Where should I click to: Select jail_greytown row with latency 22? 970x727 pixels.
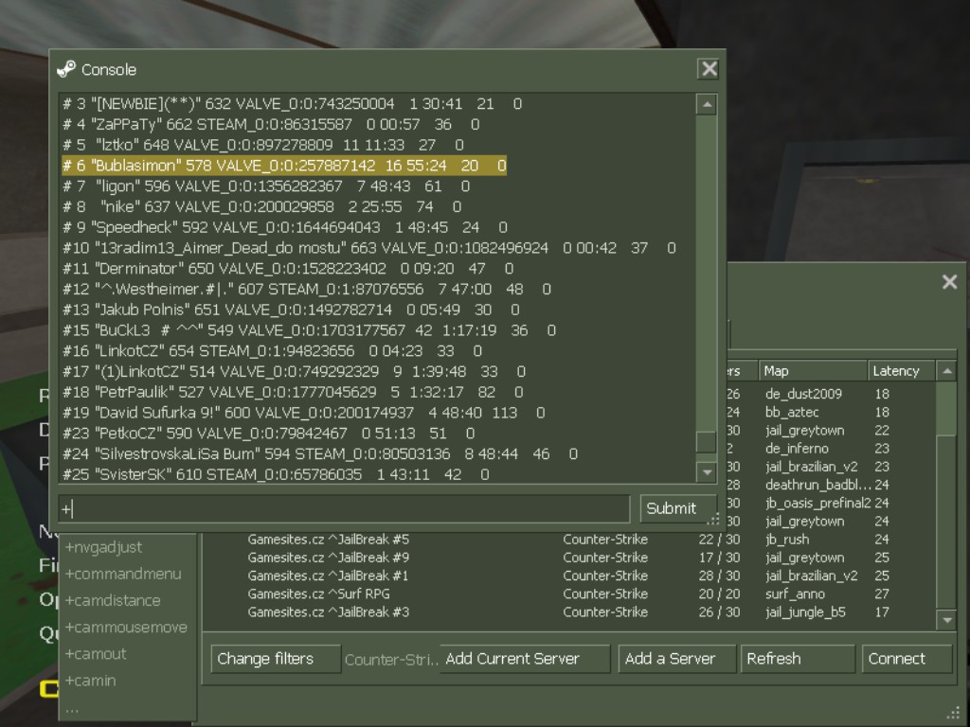tap(830, 431)
